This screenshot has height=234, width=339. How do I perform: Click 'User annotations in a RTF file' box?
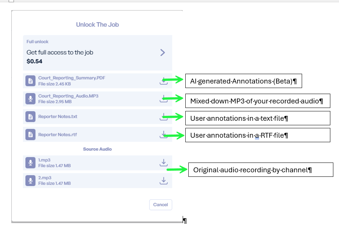[x=257, y=135]
